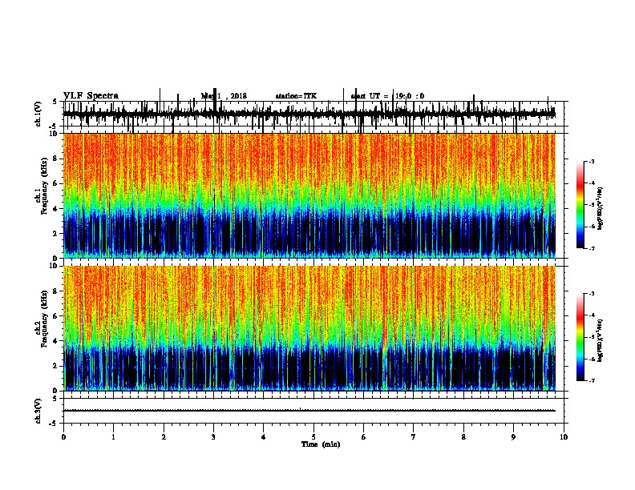Click inside the ch.2 spectrogram panel
This screenshot has width=635, height=490.
tap(309, 328)
